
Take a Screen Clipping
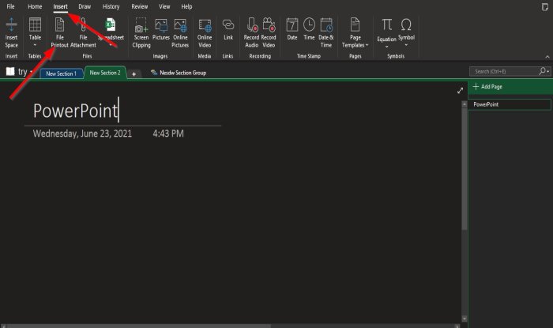tap(141, 32)
